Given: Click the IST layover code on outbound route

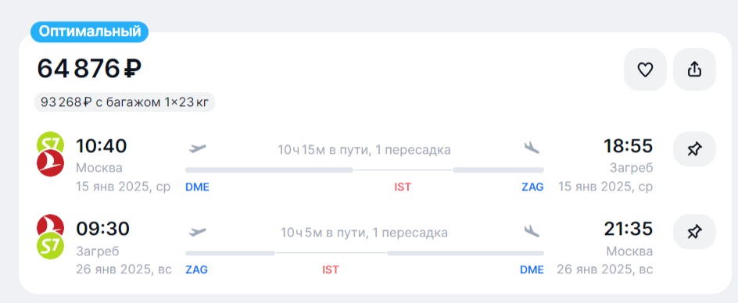Looking at the screenshot, I should coord(403,187).
